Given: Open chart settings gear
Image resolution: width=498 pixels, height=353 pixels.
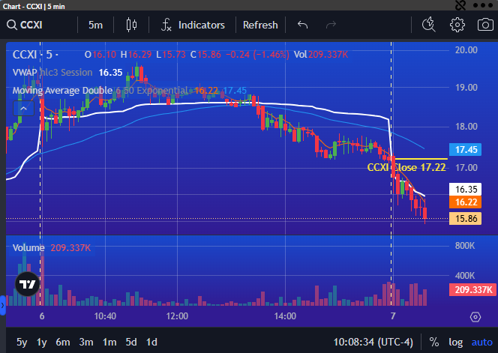Looking at the screenshot, I should pyautogui.click(x=457, y=25).
